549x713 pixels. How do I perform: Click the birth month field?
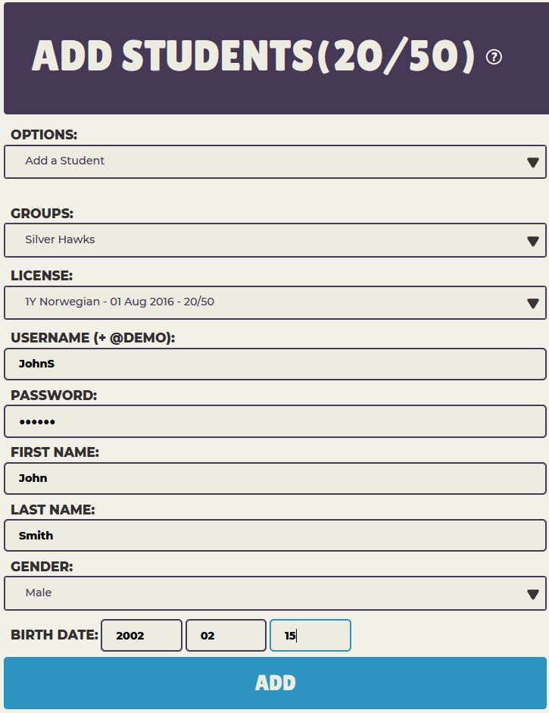point(226,636)
